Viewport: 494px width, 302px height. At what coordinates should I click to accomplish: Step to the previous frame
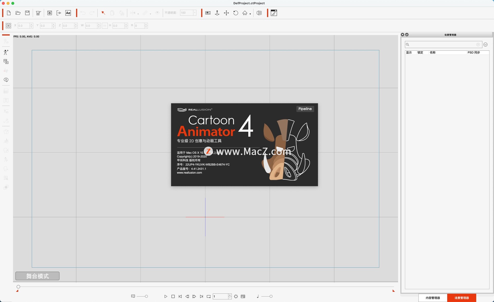pos(187,296)
